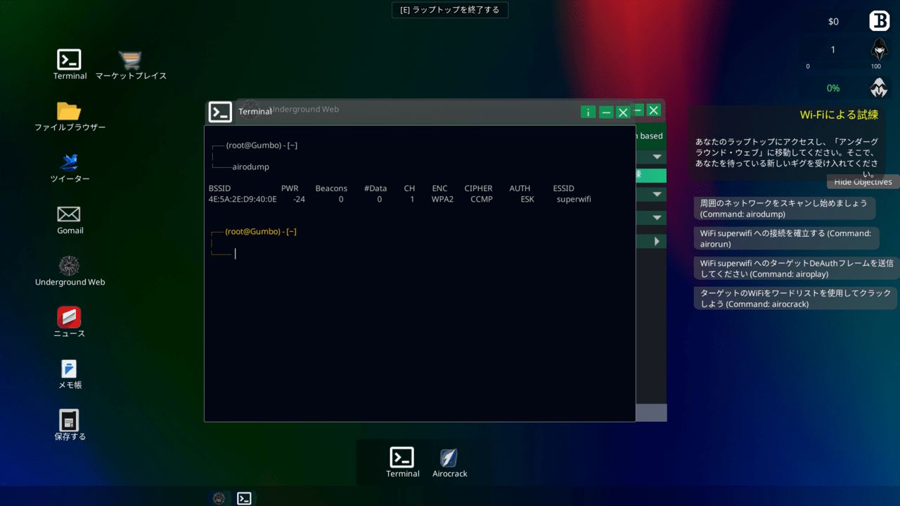Click the typed airodump command text
The width and height of the screenshot is (900, 506).
coord(251,167)
